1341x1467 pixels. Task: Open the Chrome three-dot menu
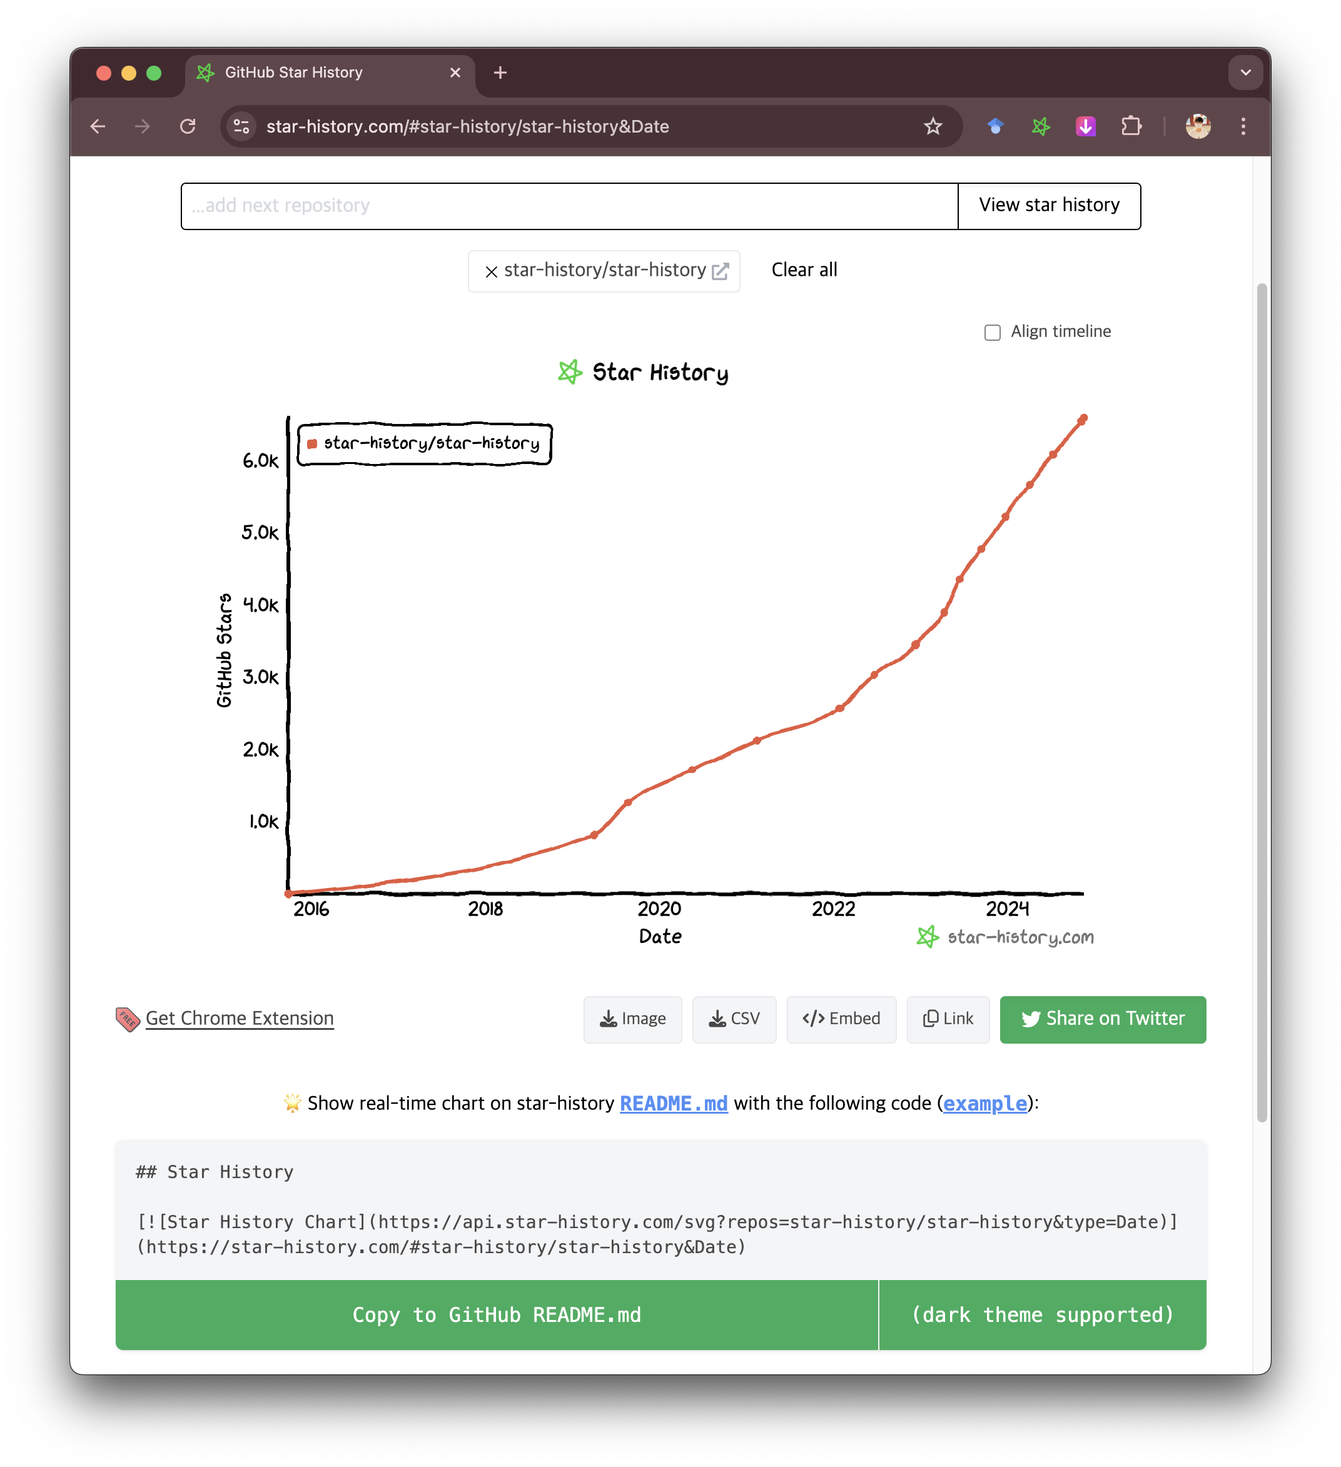click(1243, 126)
